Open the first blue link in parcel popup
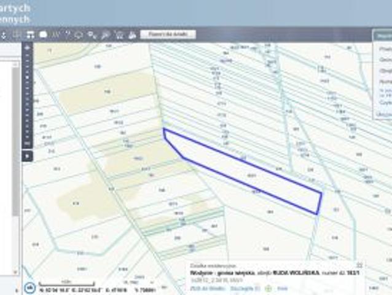The width and height of the screenshot is (392, 295). click(x=207, y=288)
